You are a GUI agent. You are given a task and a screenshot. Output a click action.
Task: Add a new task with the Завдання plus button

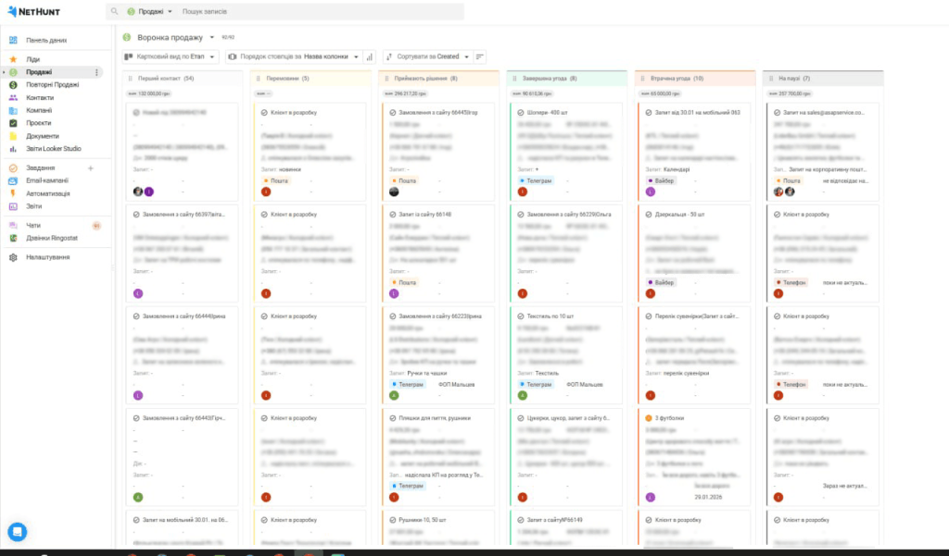click(91, 169)
